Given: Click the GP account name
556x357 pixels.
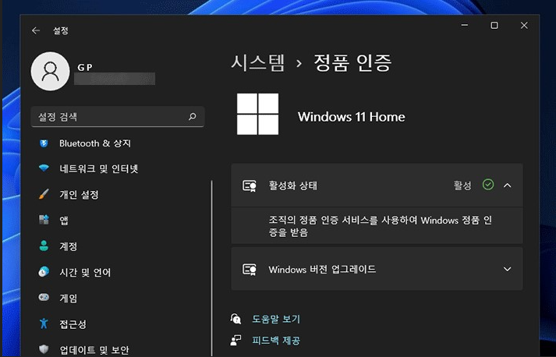Looking at the screenshot, I should 85,67.
